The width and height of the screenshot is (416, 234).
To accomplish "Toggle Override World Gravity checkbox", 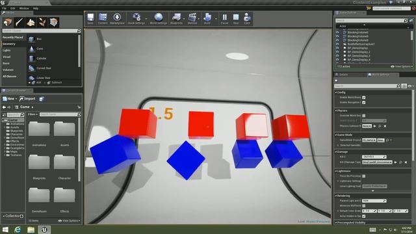I will coord(364,116).
